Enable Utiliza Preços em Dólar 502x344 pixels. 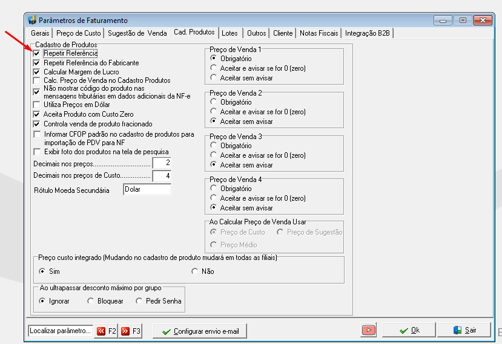(x=37, y=105)
